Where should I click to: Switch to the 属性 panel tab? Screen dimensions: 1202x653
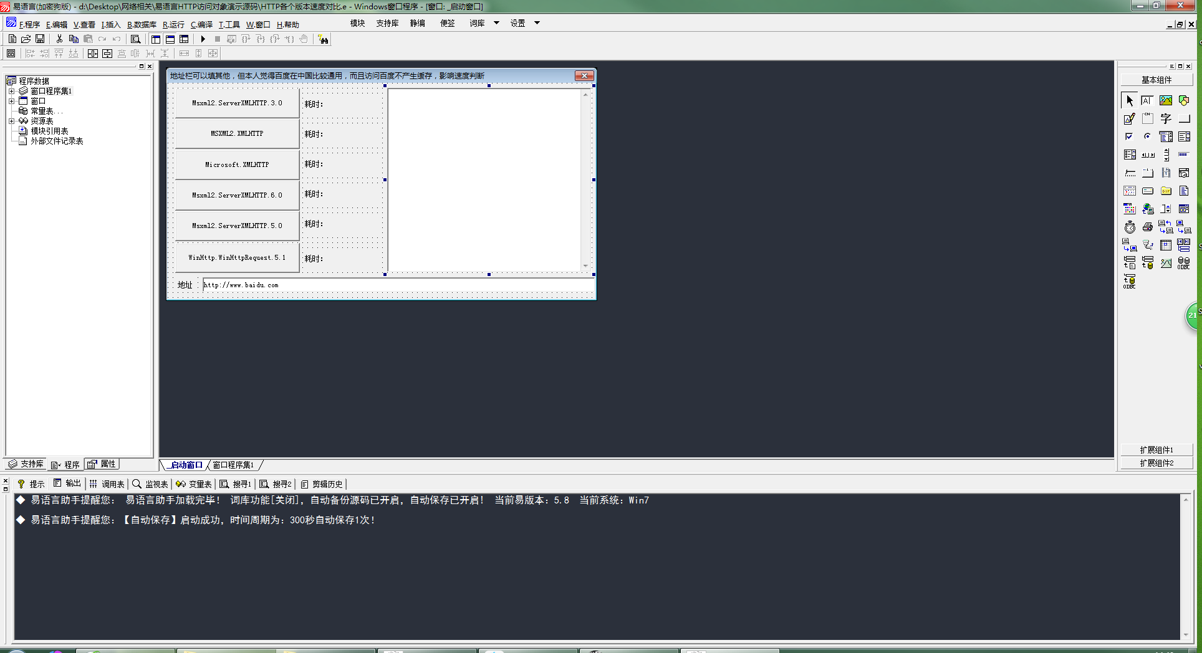[x=102, y=464]
